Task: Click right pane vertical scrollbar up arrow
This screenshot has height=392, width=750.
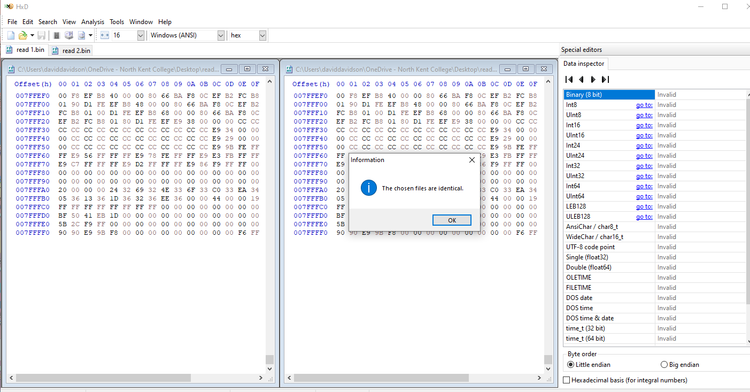Action: click(547, 82)
